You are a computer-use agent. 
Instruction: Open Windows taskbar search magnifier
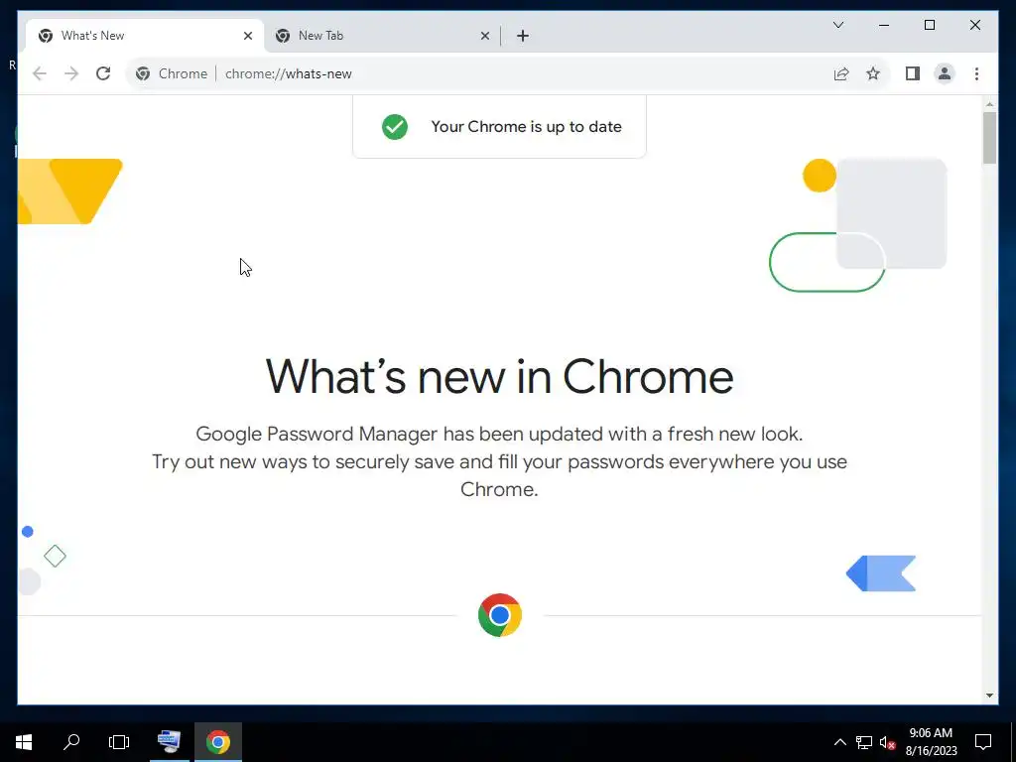coord(71,742)
